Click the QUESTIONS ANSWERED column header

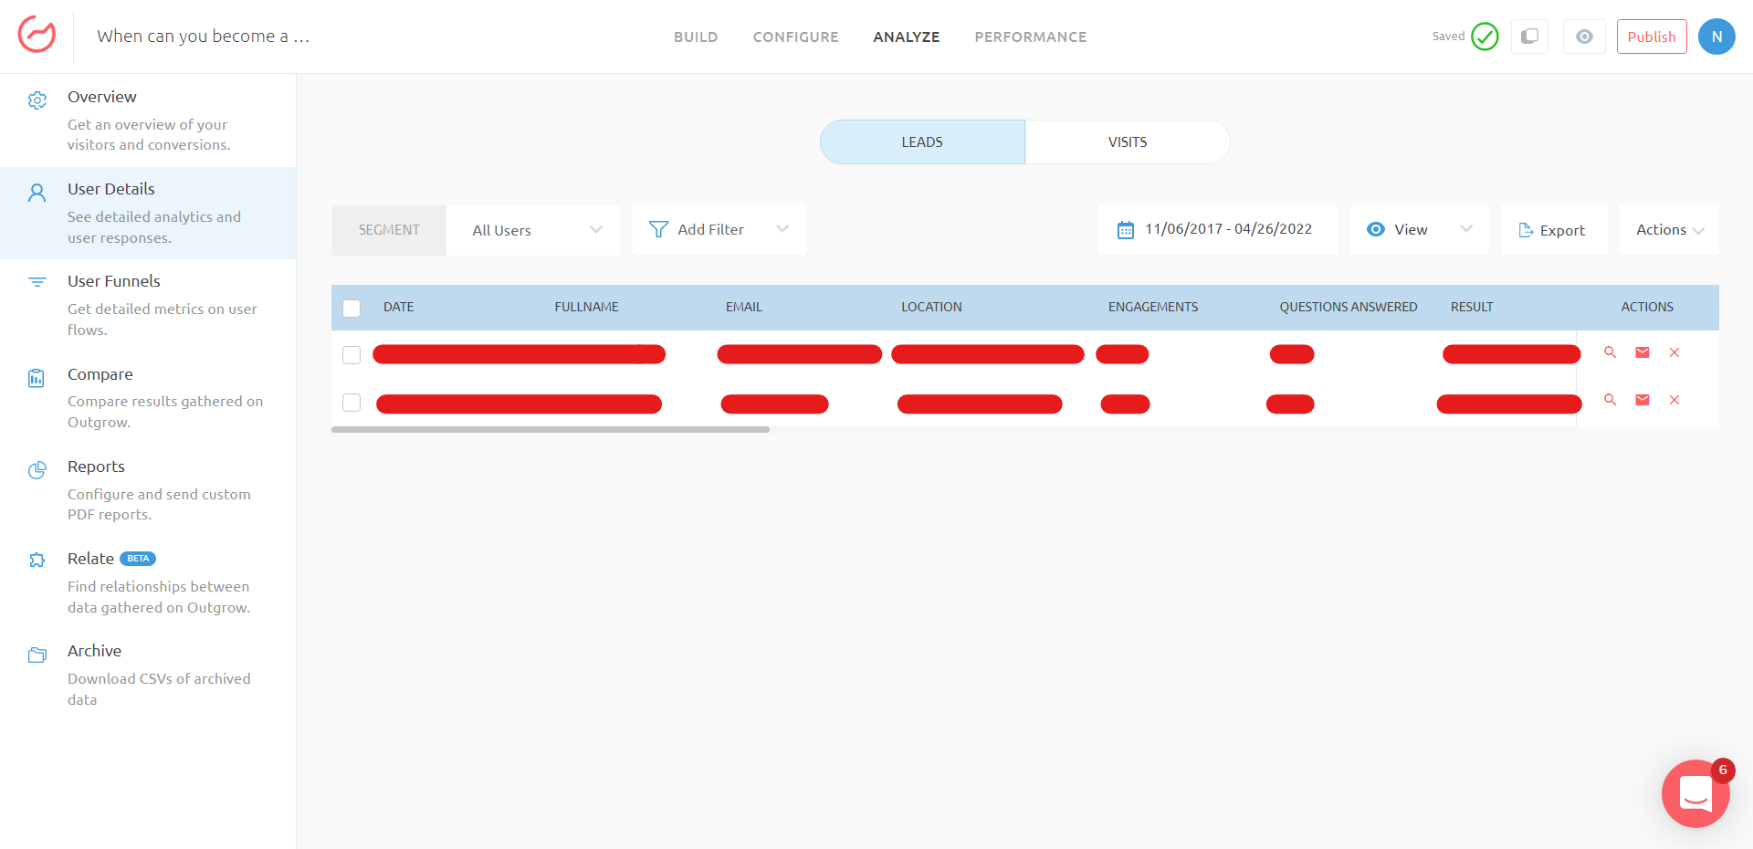[1349, 307]
